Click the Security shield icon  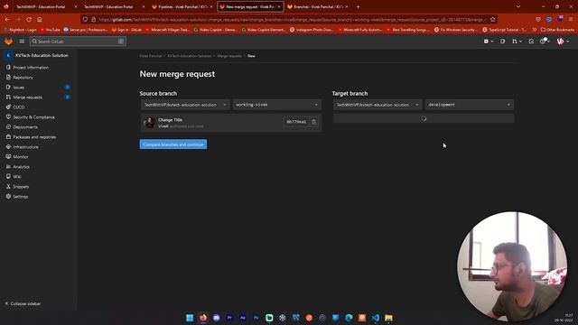[8, 116]
